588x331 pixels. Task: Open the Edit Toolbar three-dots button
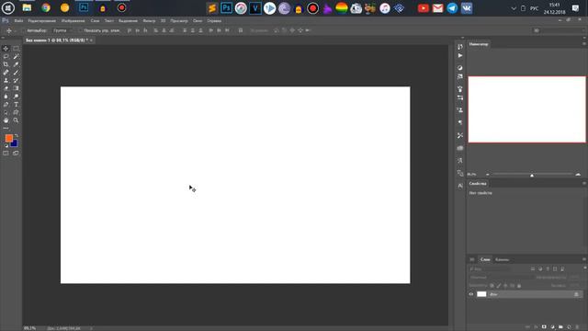[6, 129]
